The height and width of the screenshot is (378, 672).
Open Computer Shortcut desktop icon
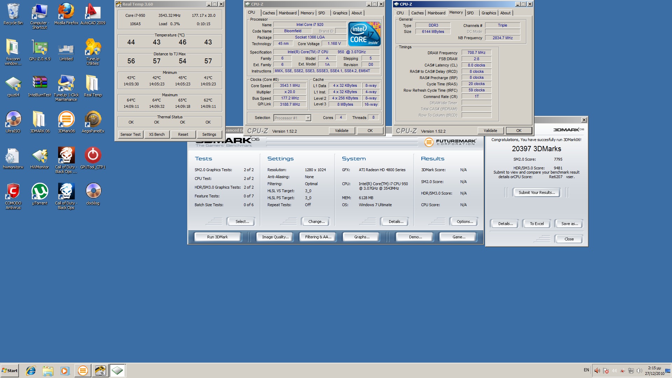[x=40, y=16]
